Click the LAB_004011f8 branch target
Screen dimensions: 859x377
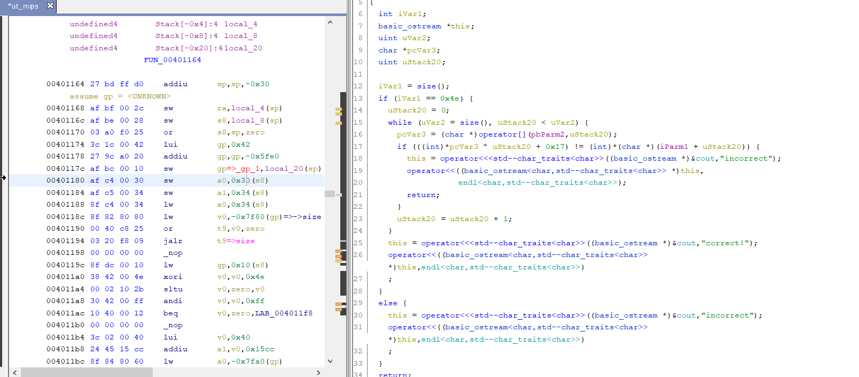point(283,313)
